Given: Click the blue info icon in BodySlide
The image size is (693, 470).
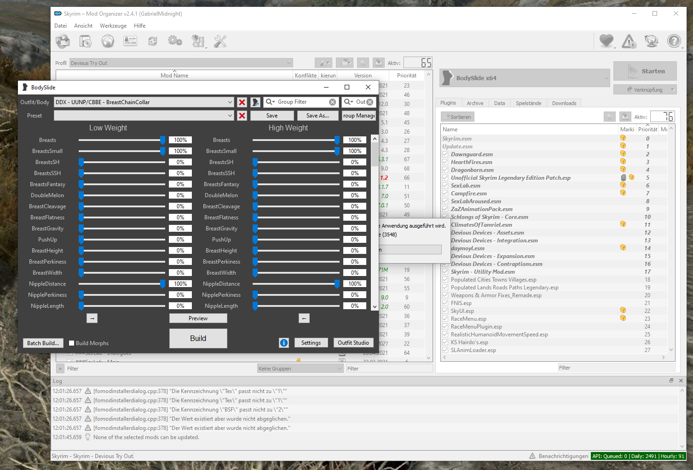Looking at the screenshot, I should (284, 343).
